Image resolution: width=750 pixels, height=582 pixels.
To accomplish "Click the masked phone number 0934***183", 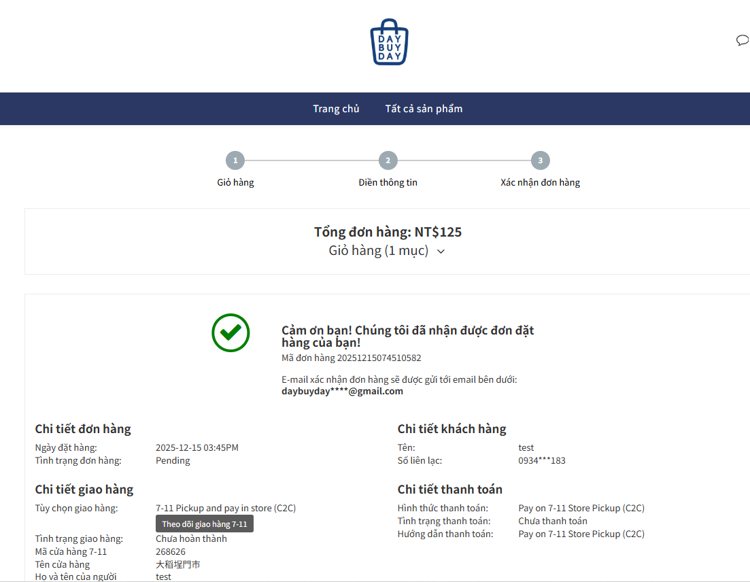I will tap(541, 460).
